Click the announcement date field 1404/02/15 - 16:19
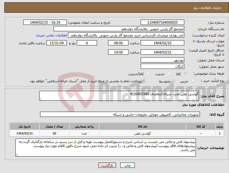Viewport: 229px width, 173px height. click(45, 22)
